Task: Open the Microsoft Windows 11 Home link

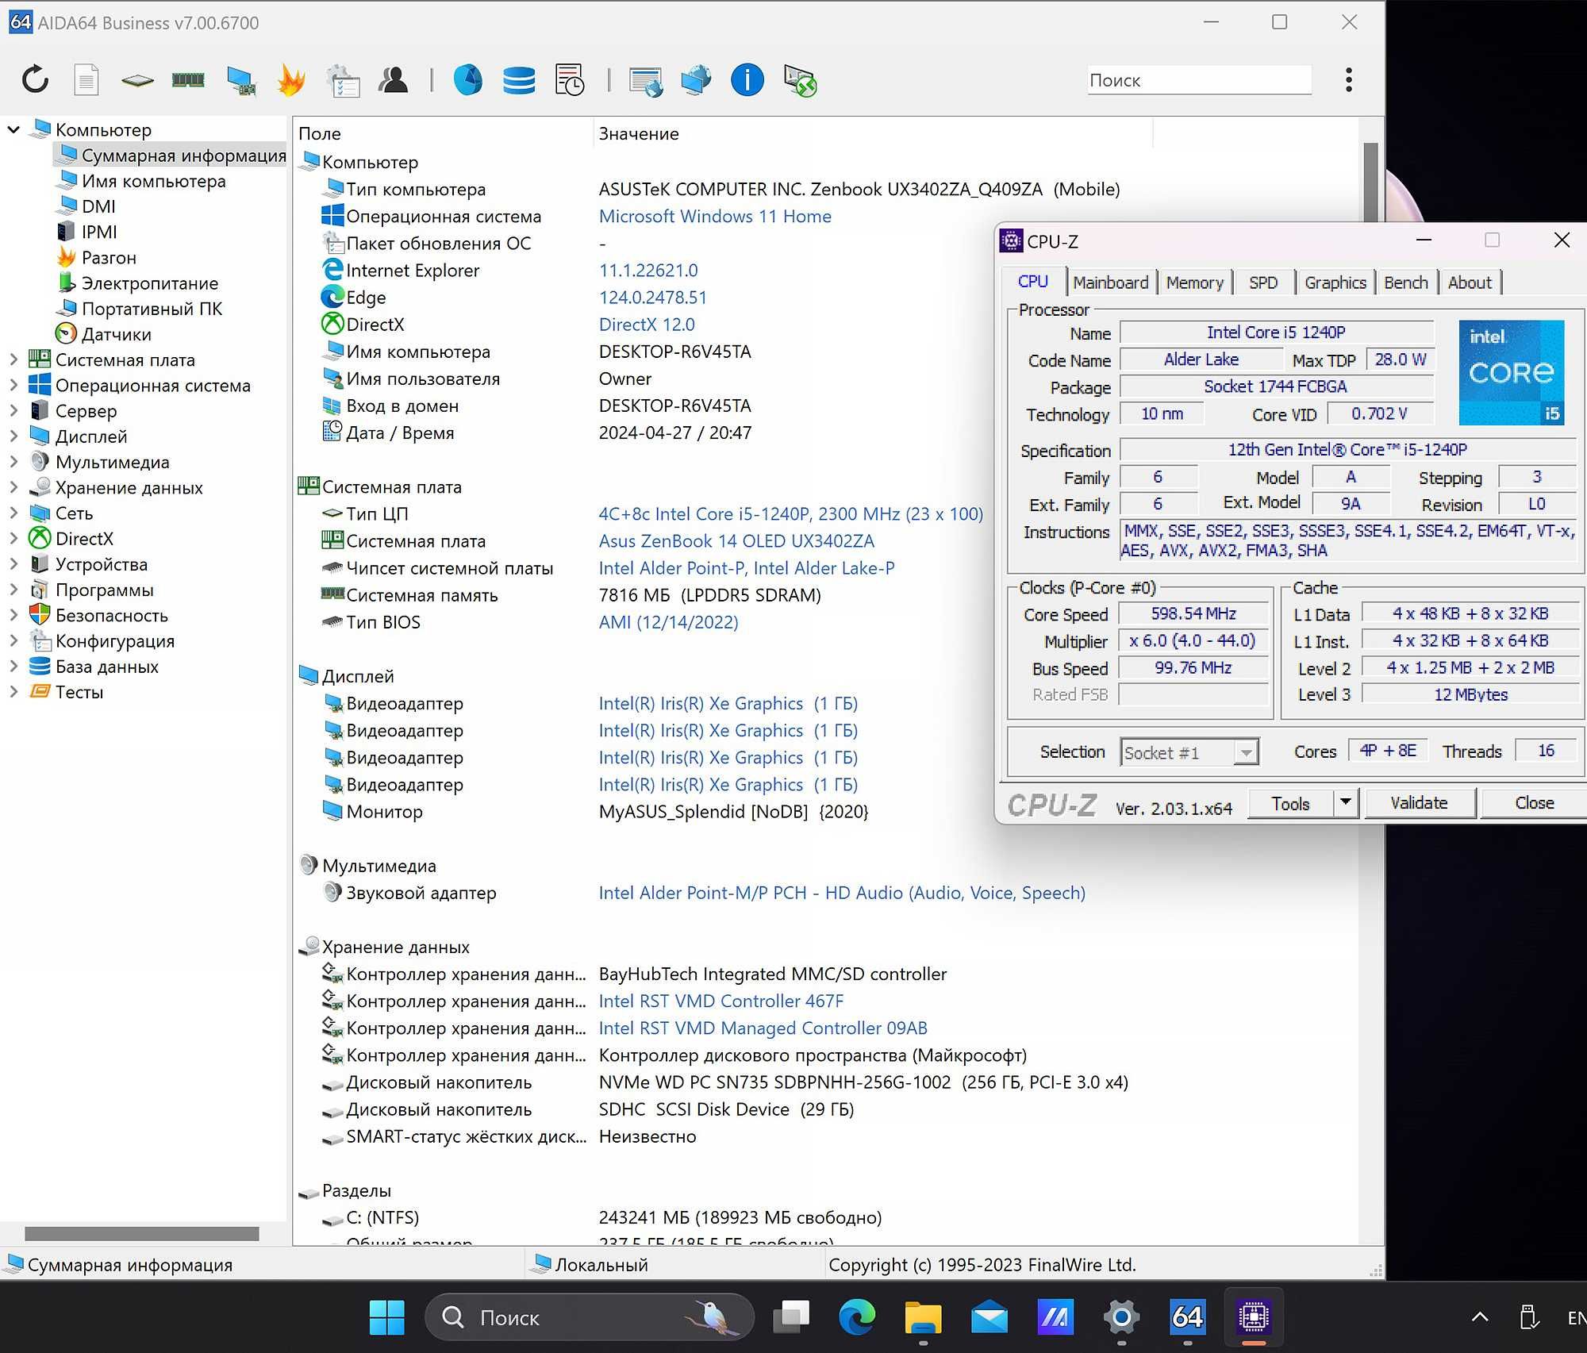Action: 715,216
